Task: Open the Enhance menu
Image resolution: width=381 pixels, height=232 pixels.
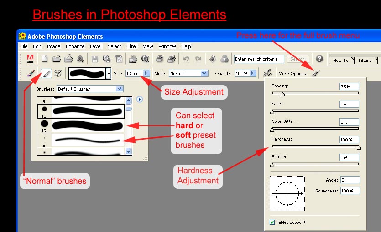Action: [75, 46]
